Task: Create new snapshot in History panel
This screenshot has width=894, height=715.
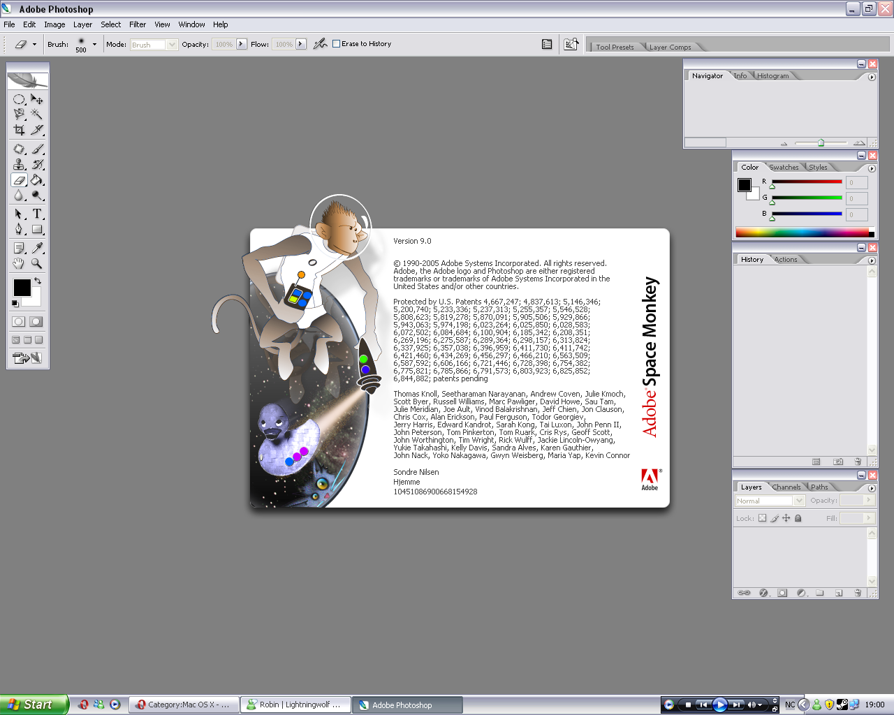Action: point(838,462)
